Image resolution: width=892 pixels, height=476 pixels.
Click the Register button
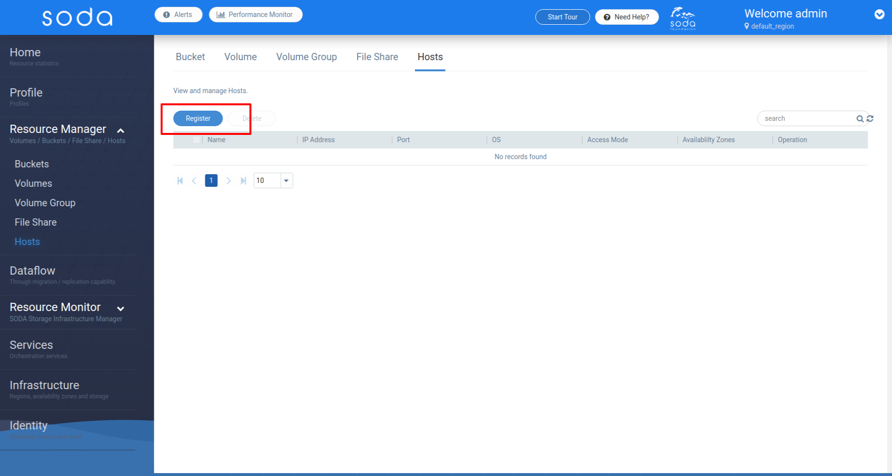[x=197, y=118]
